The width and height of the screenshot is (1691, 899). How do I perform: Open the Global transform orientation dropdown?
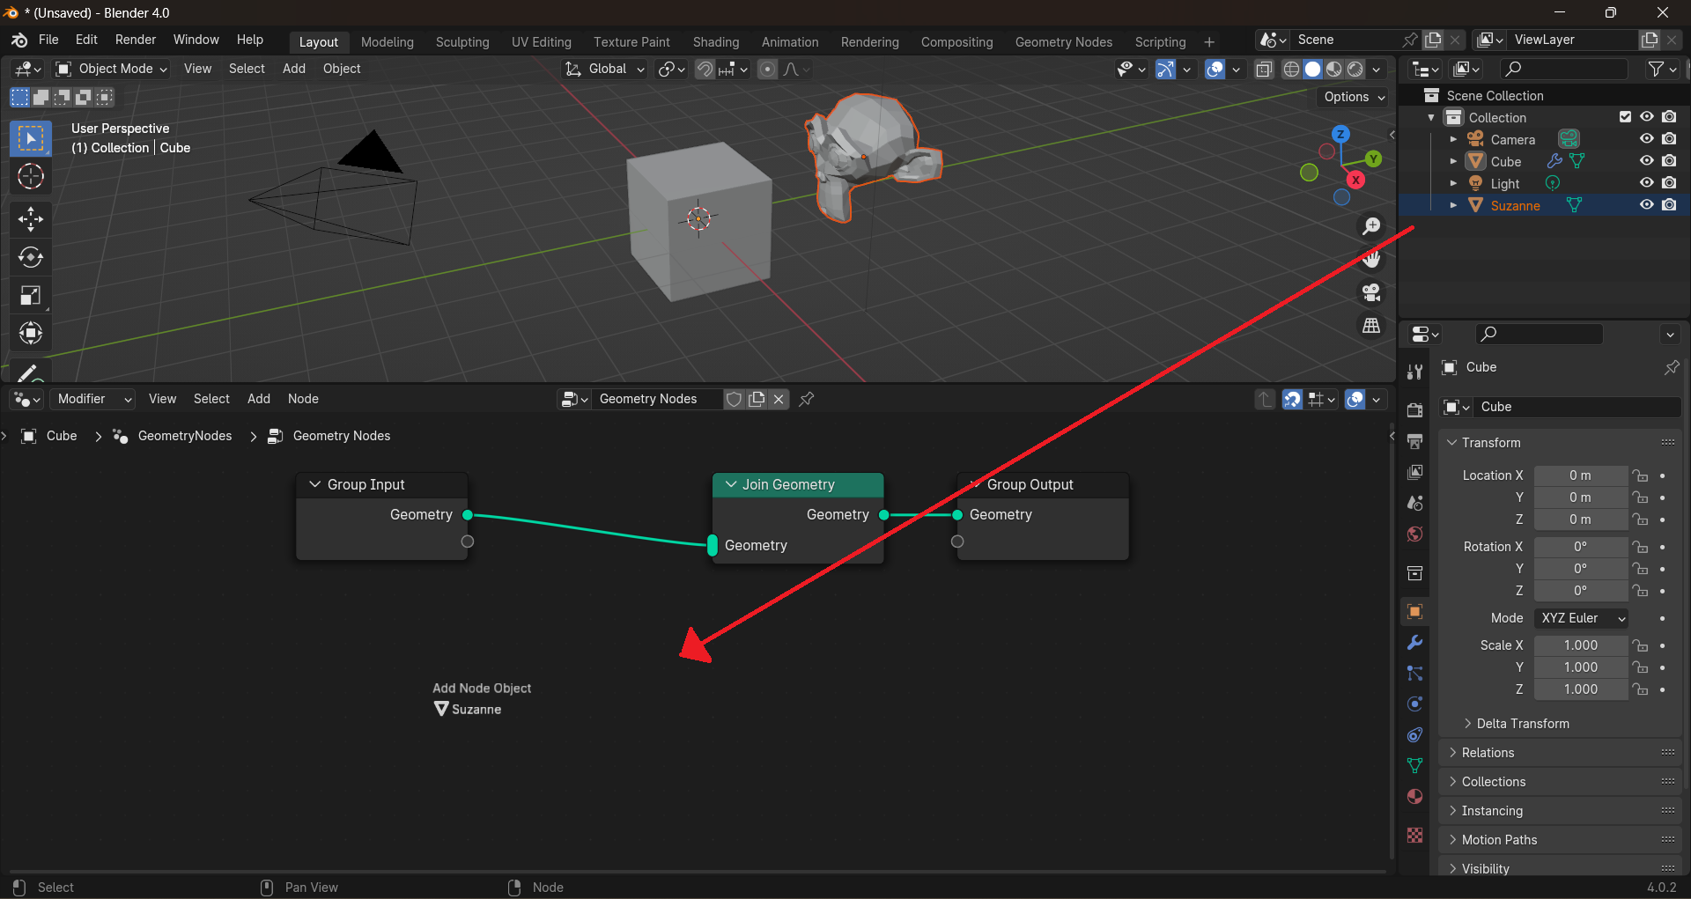point(604,69)
